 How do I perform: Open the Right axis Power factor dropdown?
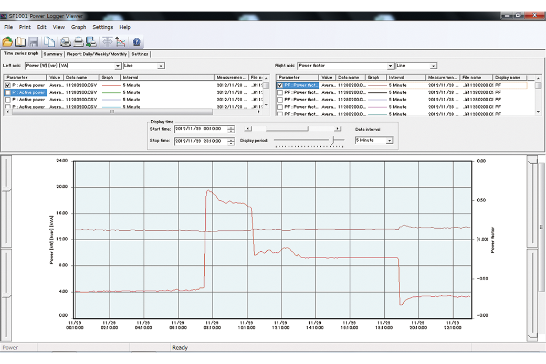[391, 66]
